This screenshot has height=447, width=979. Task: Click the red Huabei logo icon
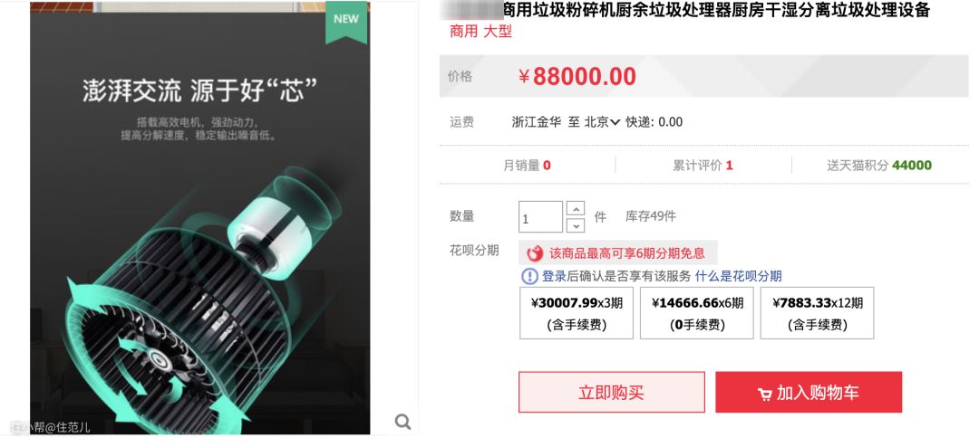coord(535,253)
